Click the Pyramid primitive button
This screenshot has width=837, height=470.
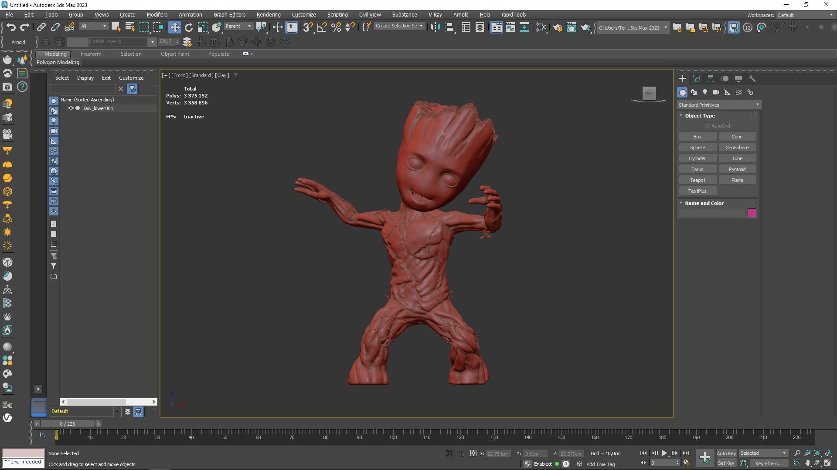[737, 169]
